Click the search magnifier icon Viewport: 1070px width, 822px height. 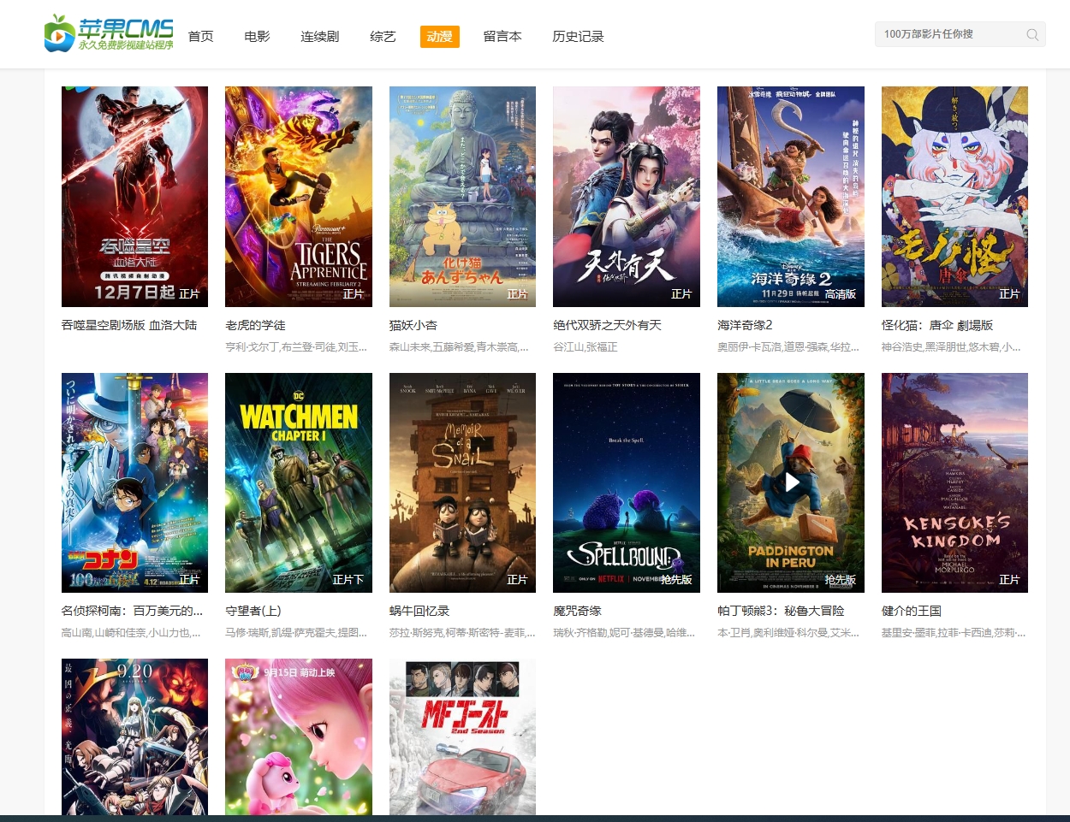click(1032, 35)
